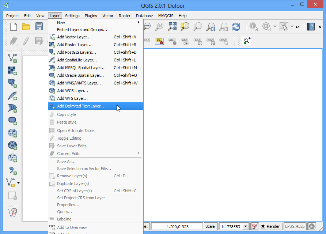Click Add MSSQL Spatial Layer icon in sidebar

coord(12,108)
